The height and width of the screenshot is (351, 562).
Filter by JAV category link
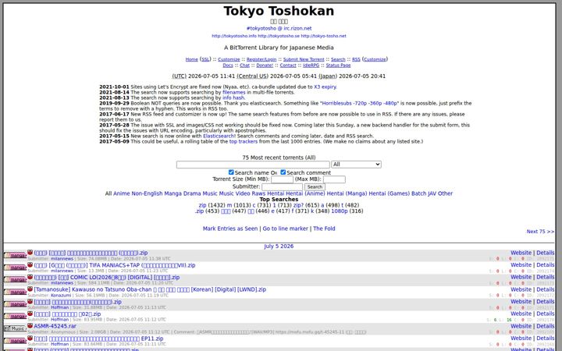click(x=432, y=193)
